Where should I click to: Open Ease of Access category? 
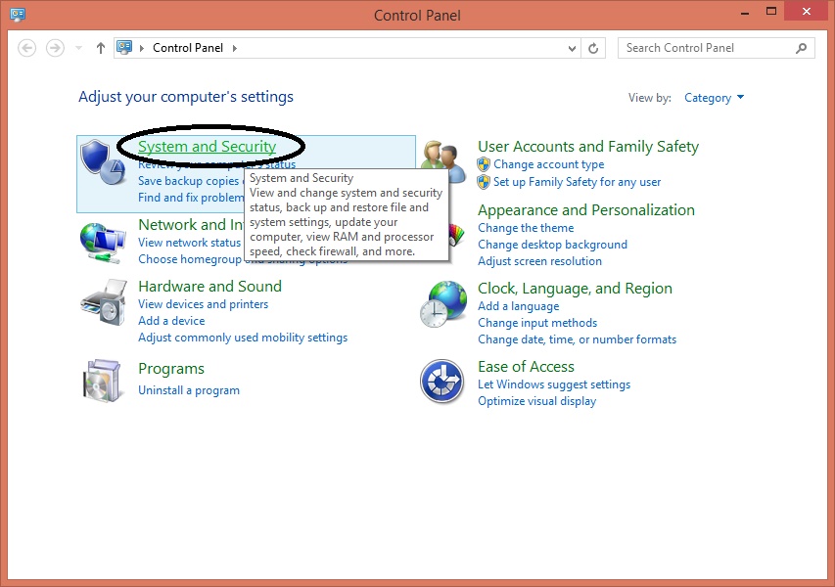coord(526,367)
